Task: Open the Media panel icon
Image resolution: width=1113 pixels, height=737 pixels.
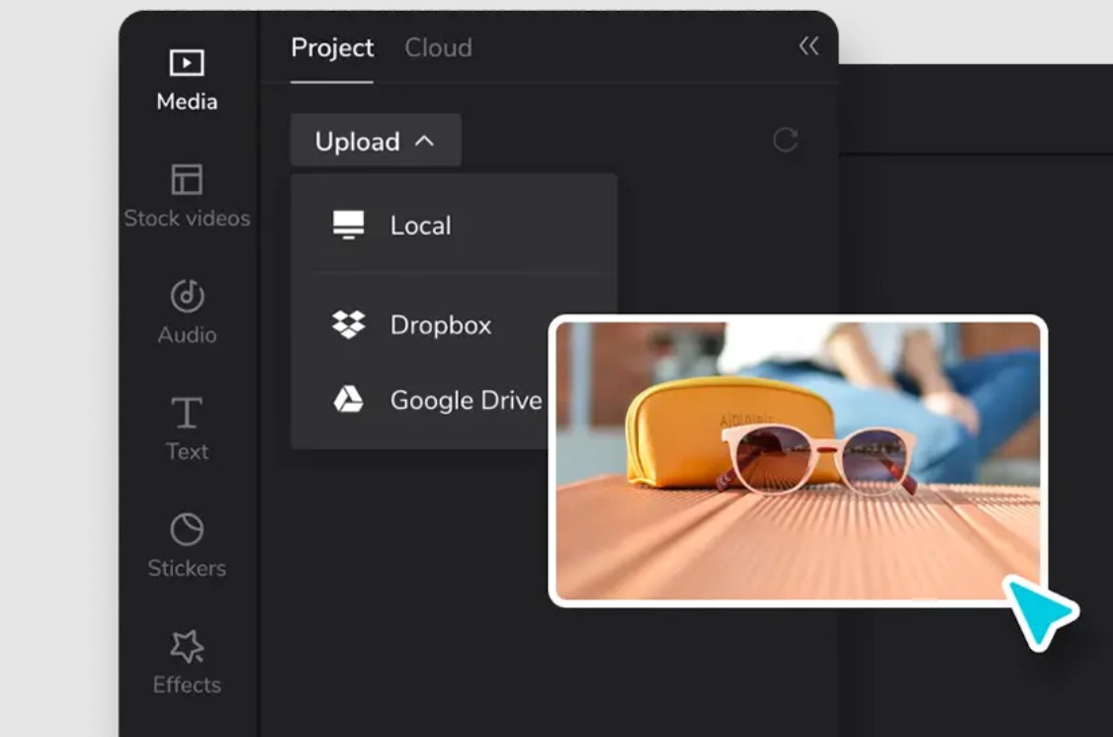Action: pyautogui.click(x=186, y=64)
